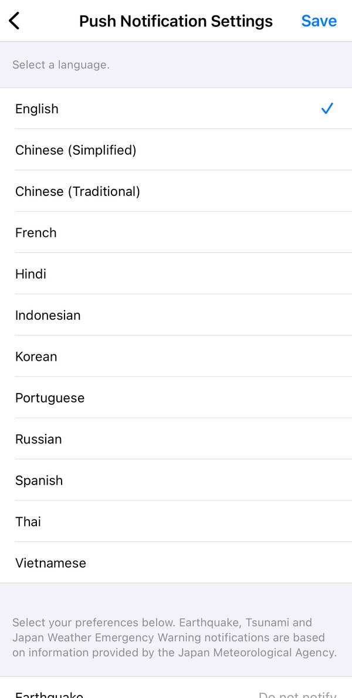Select Chinese (Traditional) language option
The height and width of the screenshot is (698, 352).
(176, 191)
